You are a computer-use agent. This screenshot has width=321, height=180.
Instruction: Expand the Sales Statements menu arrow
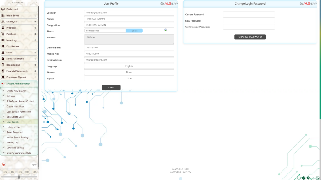click(35, 59)
